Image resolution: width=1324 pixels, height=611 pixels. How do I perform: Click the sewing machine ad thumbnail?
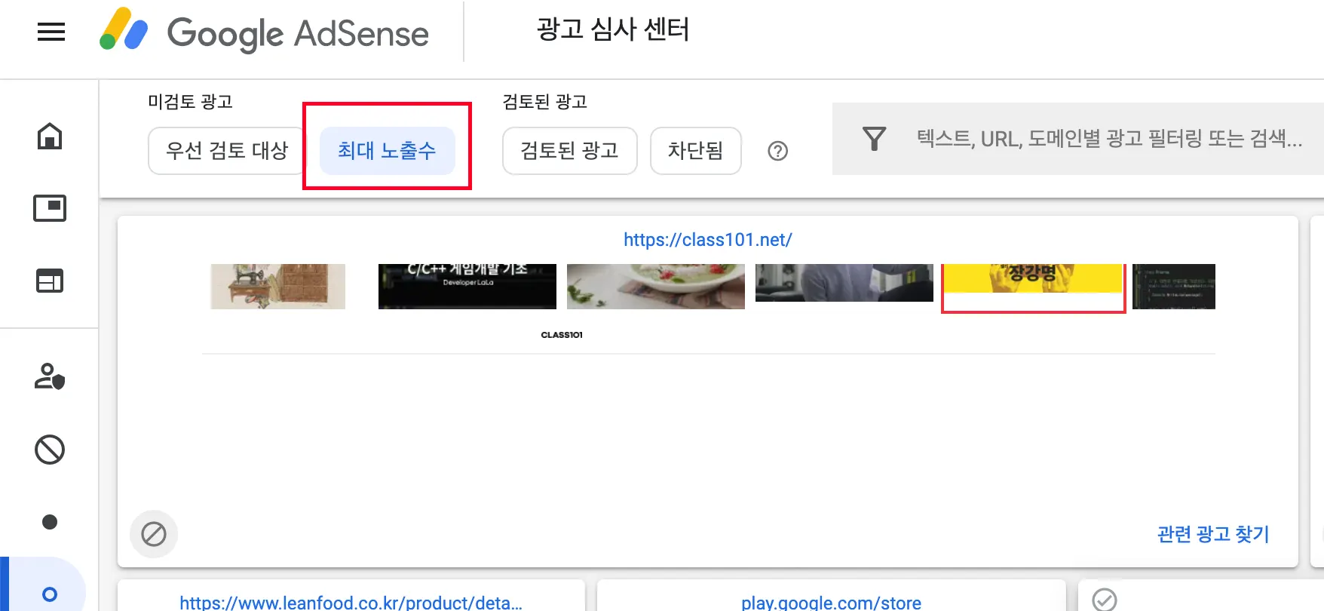[x=278, y=287]
